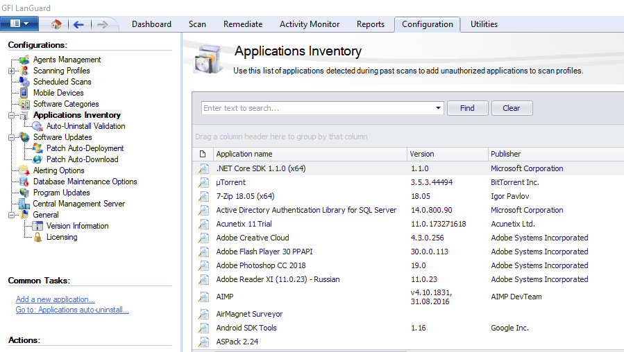Open the search field dropdown arrow
This screenshot has width=624, height=352.
click(x=438, y=108)
